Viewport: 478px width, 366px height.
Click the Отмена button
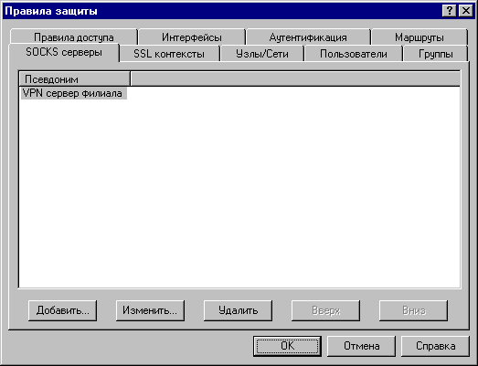(x=361, y=346)
